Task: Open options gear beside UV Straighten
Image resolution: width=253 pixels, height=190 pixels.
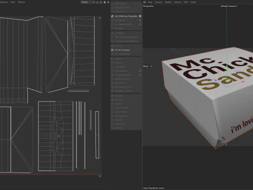Action: coord(140,71)
